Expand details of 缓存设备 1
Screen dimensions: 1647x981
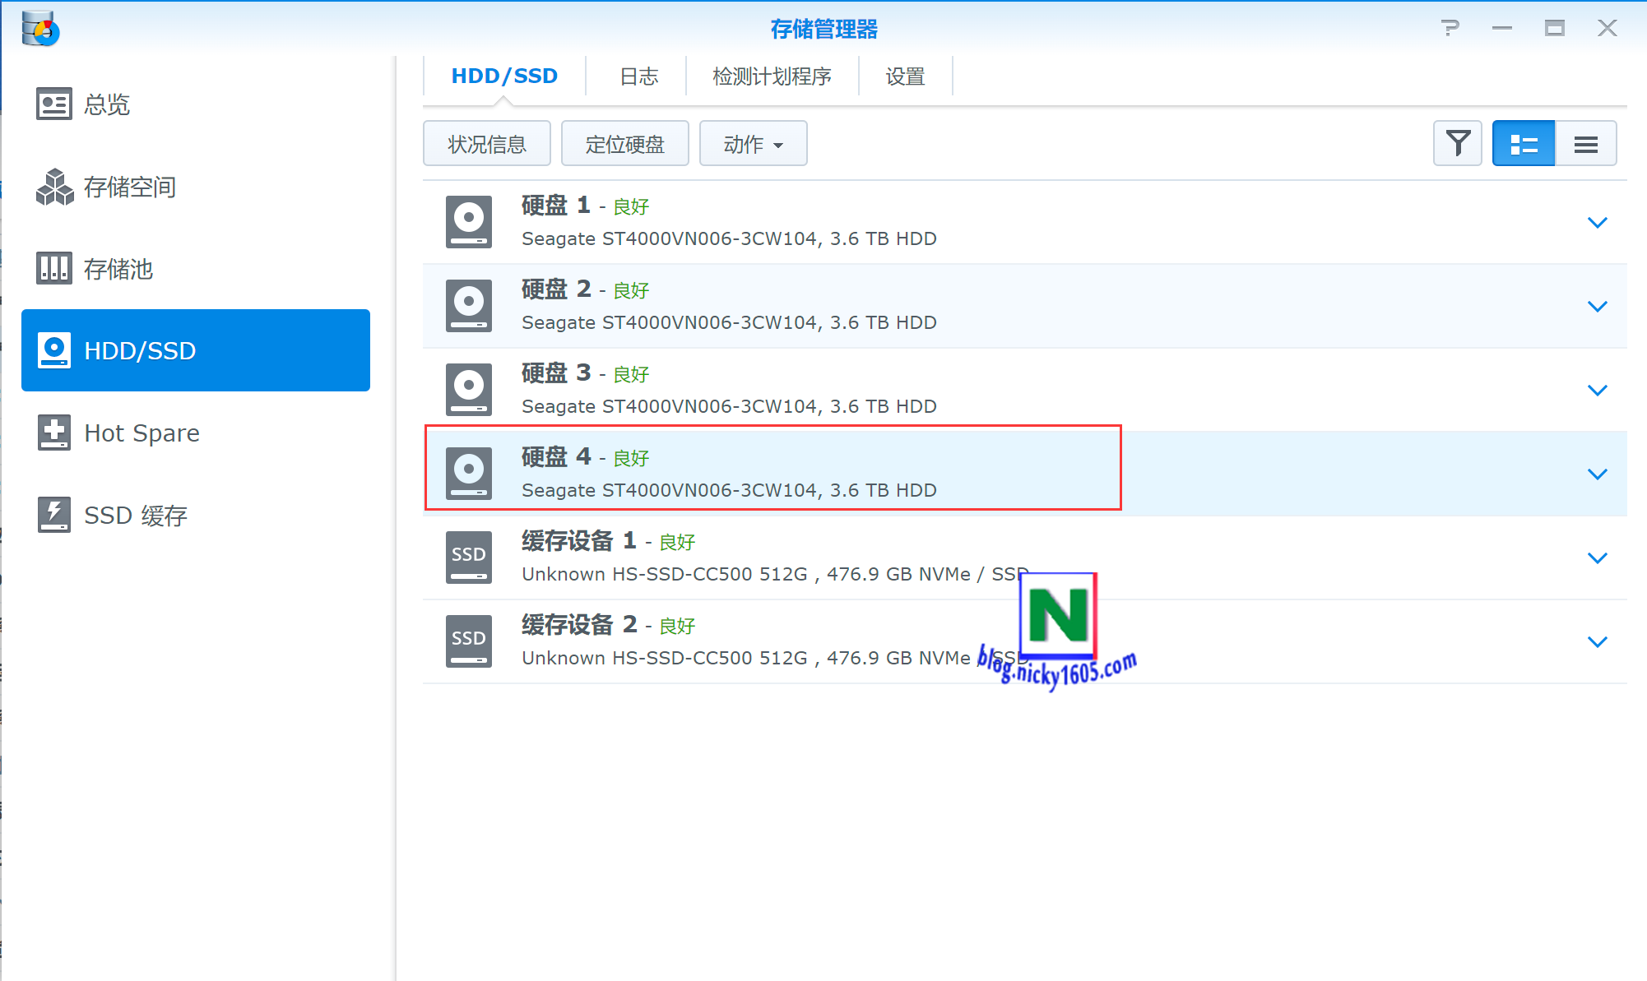[x=1597, y=558]
